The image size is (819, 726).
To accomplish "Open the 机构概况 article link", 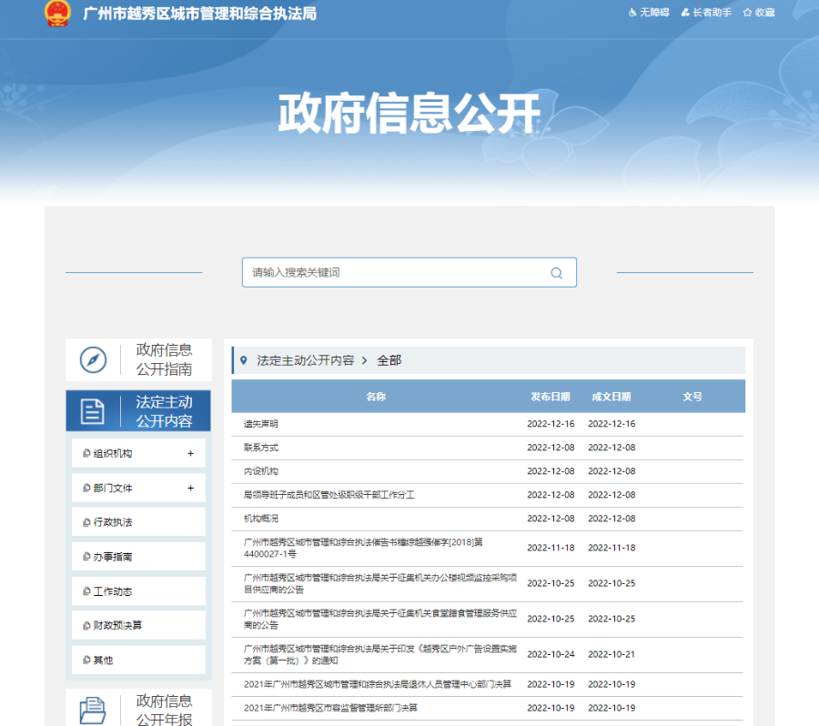I will [x=261, y=519].
